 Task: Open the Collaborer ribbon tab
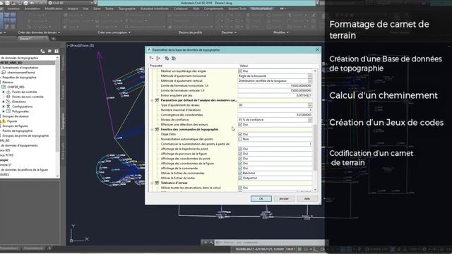tap(181, 8)
